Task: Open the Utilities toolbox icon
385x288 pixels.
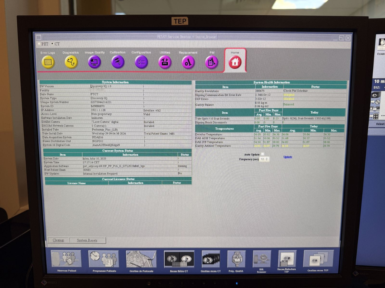Action: pyautogui.click(x=165, y=62)
